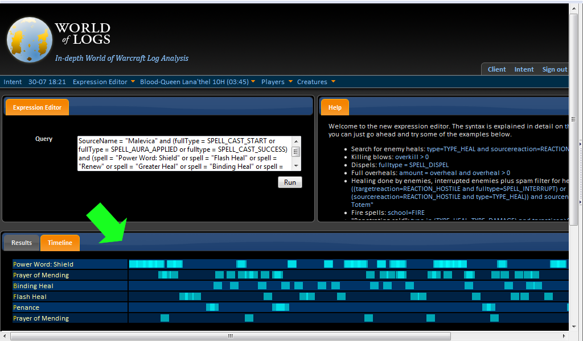Click the 'amount = overheal and overheal > 0' link
The image size is (583, 341).
455,173
